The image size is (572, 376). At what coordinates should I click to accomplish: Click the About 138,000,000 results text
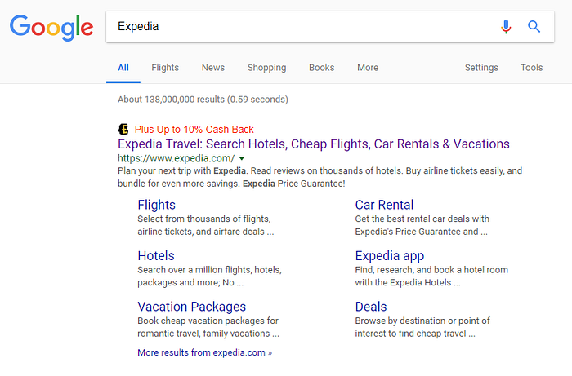tap(203, 100)
